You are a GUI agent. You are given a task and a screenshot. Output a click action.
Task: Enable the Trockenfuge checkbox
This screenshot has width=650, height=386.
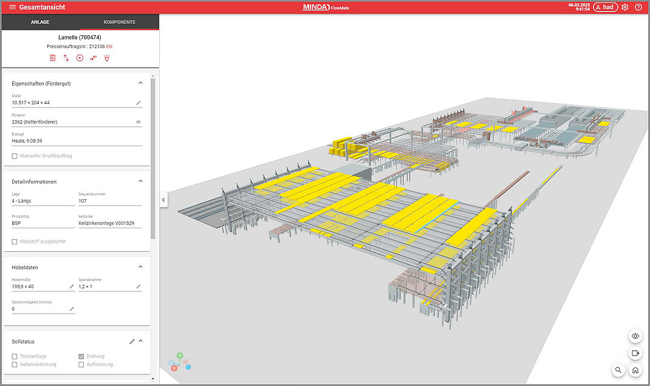click(13, 356)
